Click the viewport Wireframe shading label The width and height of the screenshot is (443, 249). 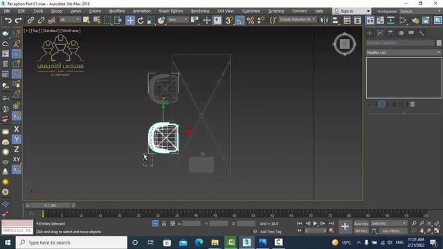tap(71, 30)
